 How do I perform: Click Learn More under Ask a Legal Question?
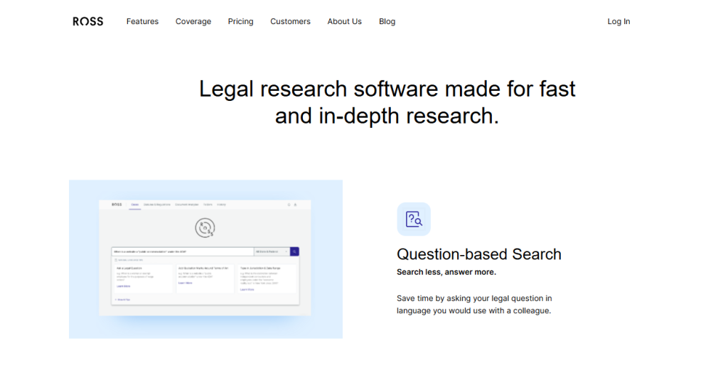123,286
